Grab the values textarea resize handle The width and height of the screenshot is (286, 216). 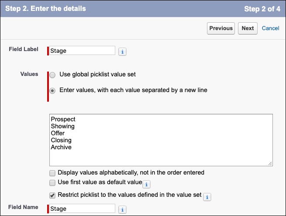pyautogui.click(x=270, y=164)
